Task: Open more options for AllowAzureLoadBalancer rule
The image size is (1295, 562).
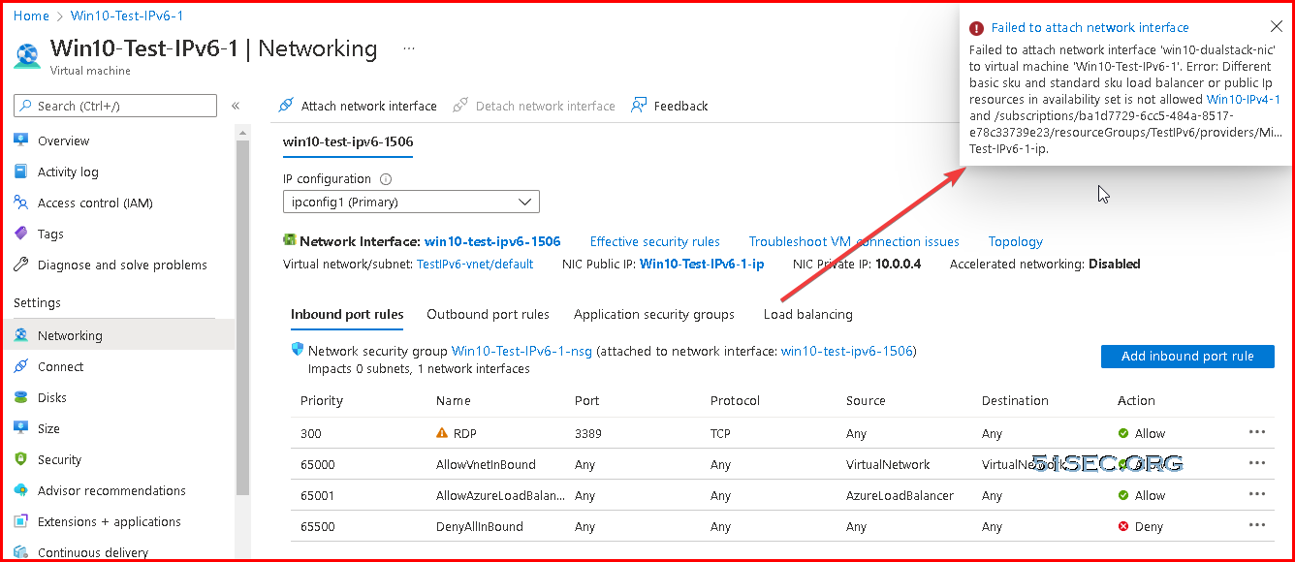Action: (x=1257, y=494)
